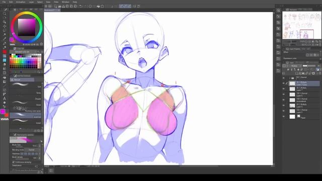Viewport: 322px width, 181px height.
Task: Select the Zoom magnifier tool
Action: tap(5, 14)
